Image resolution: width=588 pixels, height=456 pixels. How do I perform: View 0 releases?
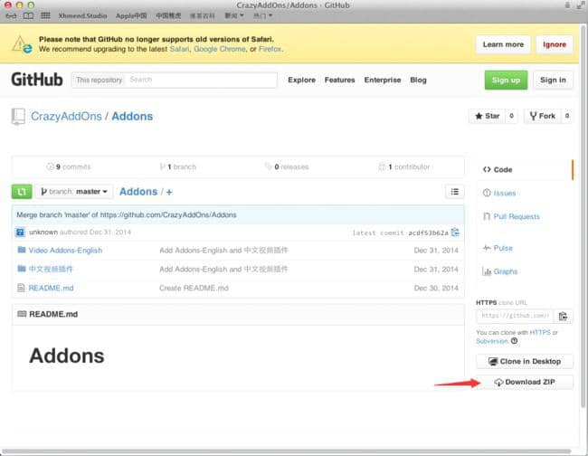tap(287, 166)
